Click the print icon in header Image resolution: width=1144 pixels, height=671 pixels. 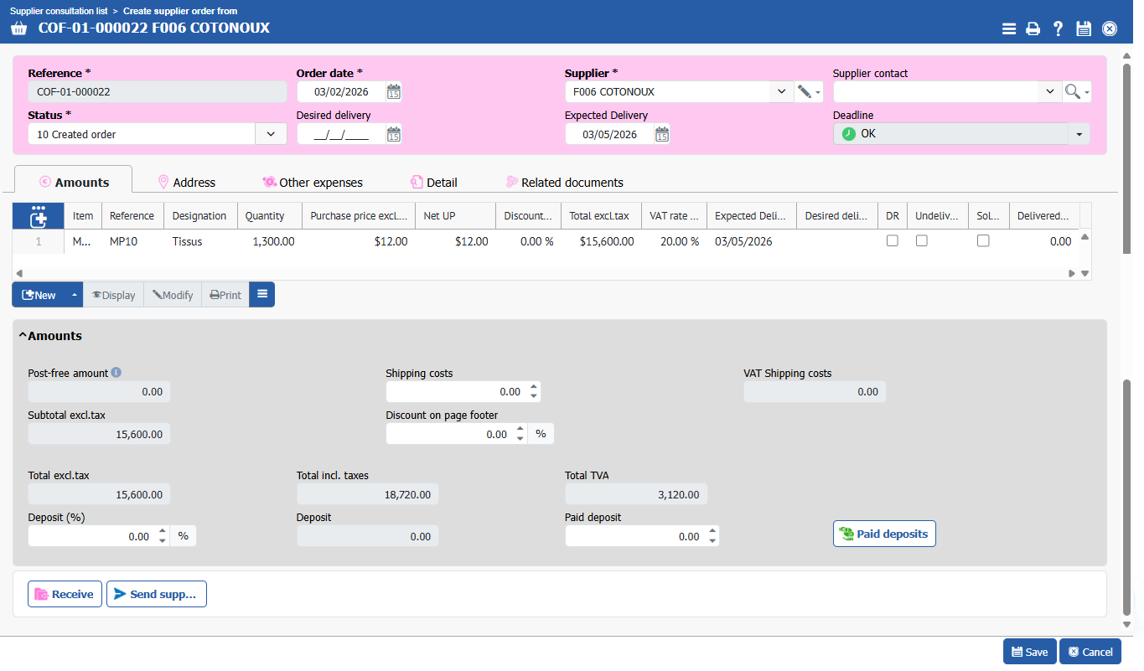pos(1033,28)
